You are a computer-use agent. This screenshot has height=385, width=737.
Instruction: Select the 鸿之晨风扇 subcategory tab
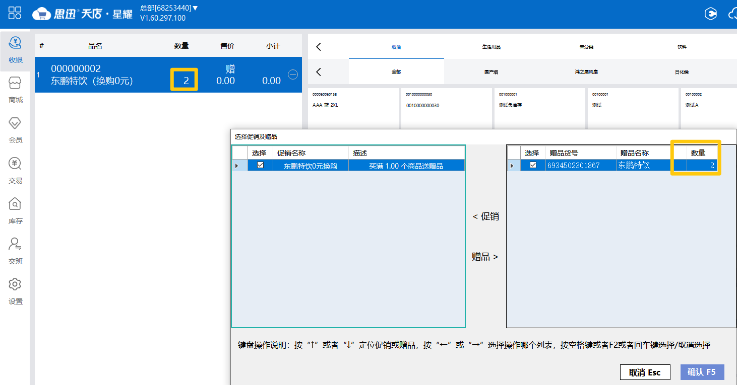(x=586, y=72)
